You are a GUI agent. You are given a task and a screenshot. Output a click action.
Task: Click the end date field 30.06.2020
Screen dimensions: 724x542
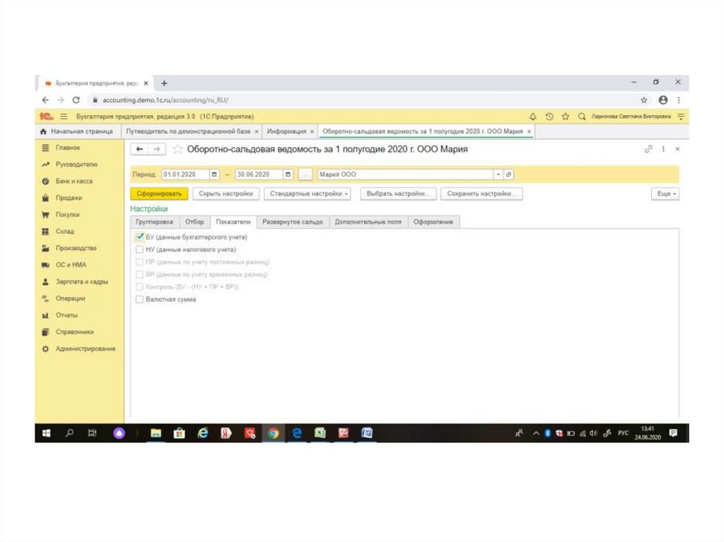(x=257, y=175)
